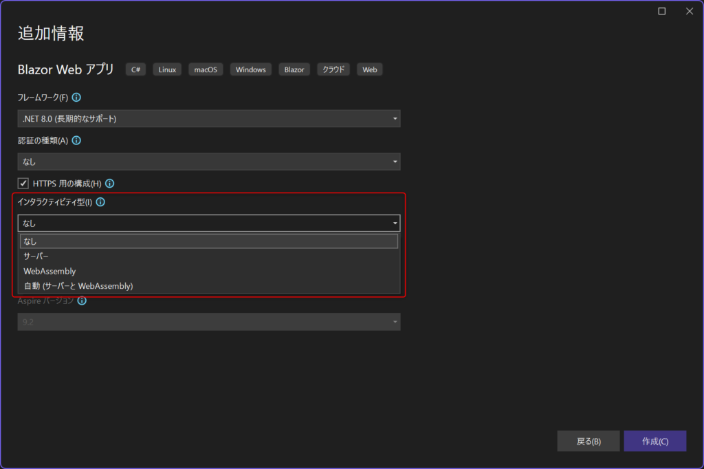
Task: Select WebAssembly in the interactivity list
Action: [209, 271]
